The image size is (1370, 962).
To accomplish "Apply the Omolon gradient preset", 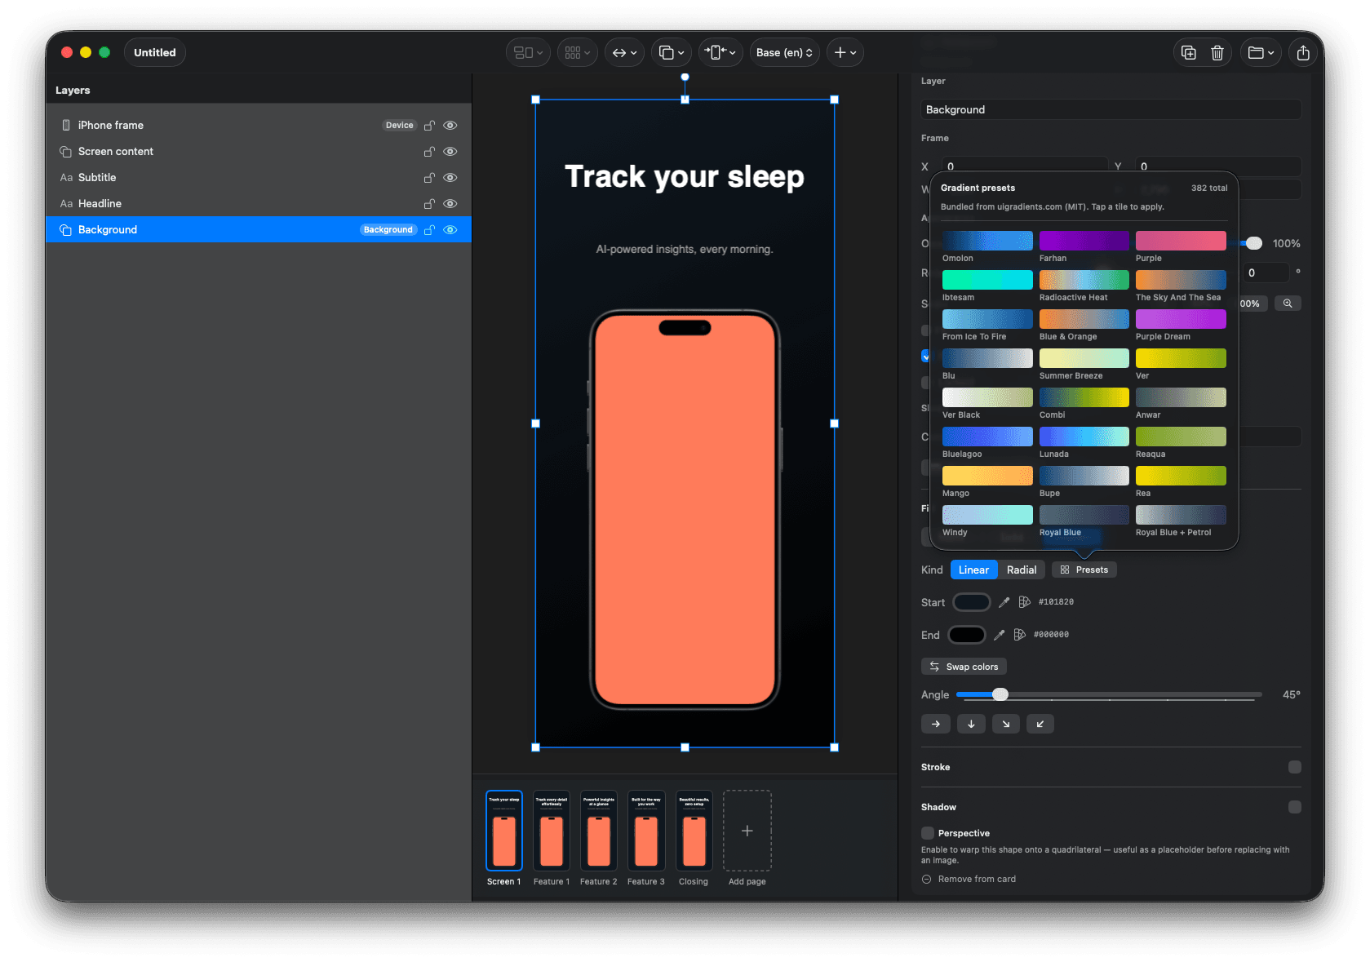I will (987, 241).
